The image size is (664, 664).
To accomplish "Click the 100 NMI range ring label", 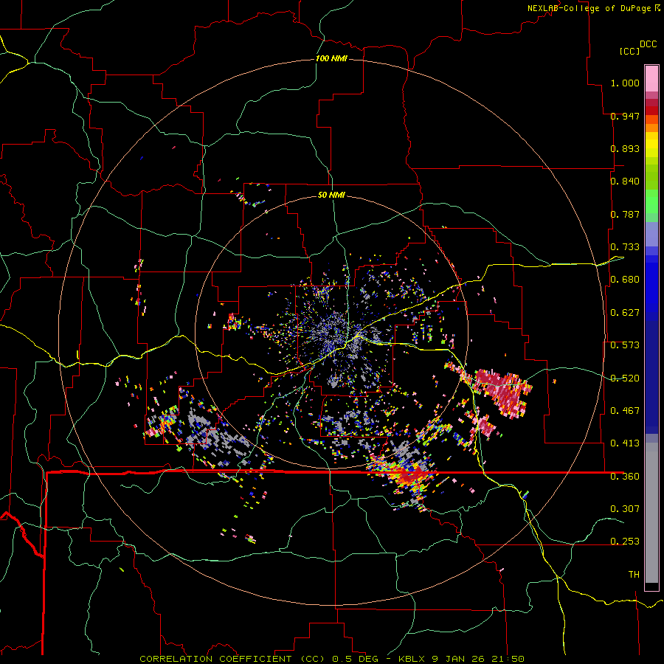I will (331, 58).
